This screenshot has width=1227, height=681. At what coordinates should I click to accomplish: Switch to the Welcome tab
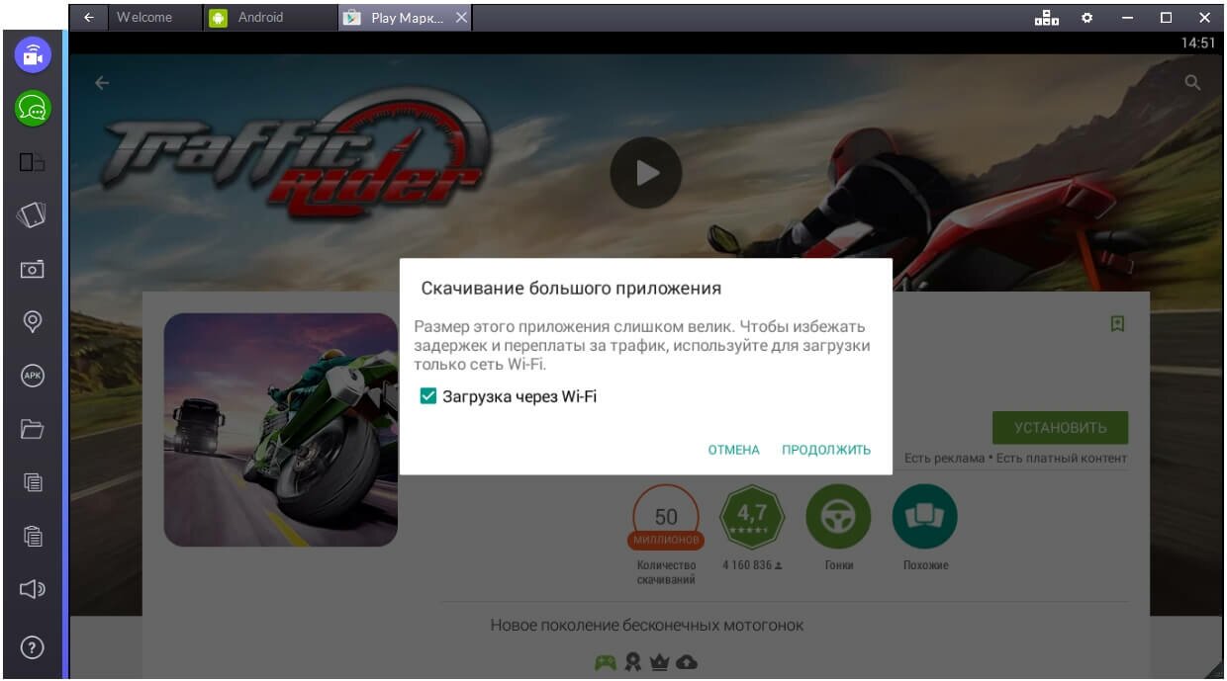[x=144, y=17]
